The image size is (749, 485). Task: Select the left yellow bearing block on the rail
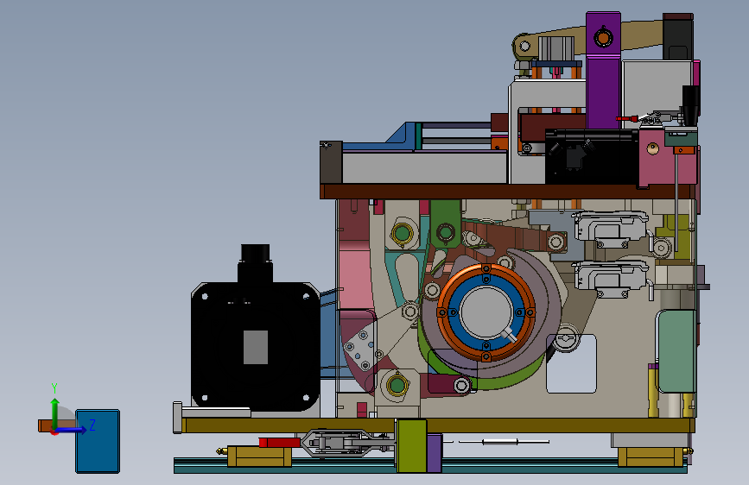tap(259, 457)
